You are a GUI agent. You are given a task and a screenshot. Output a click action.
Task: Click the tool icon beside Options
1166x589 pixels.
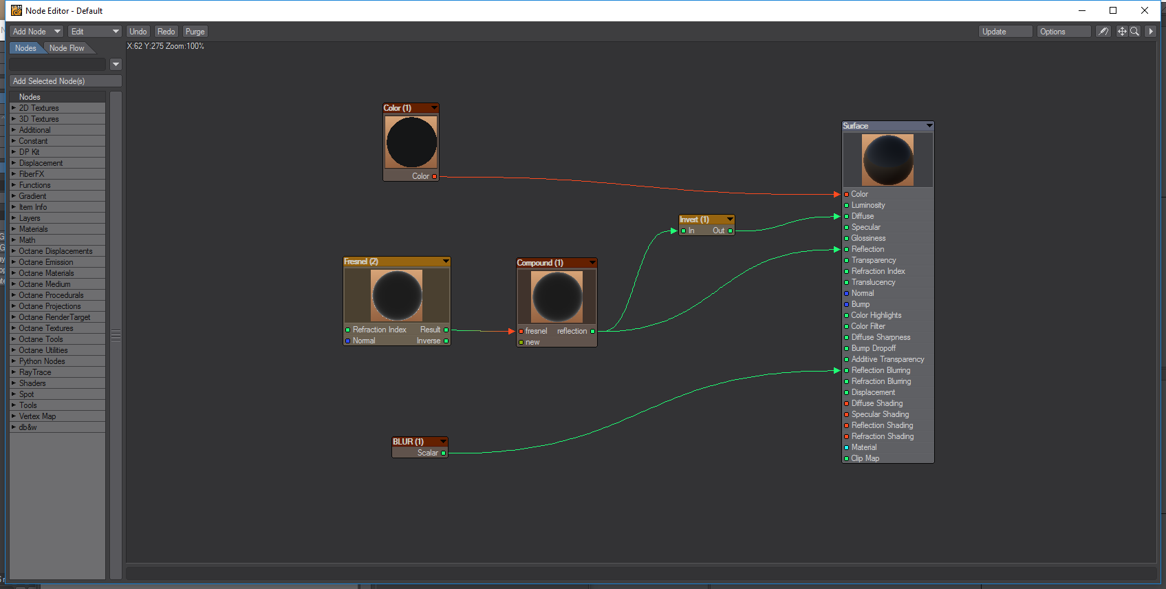coord(1103,32)
